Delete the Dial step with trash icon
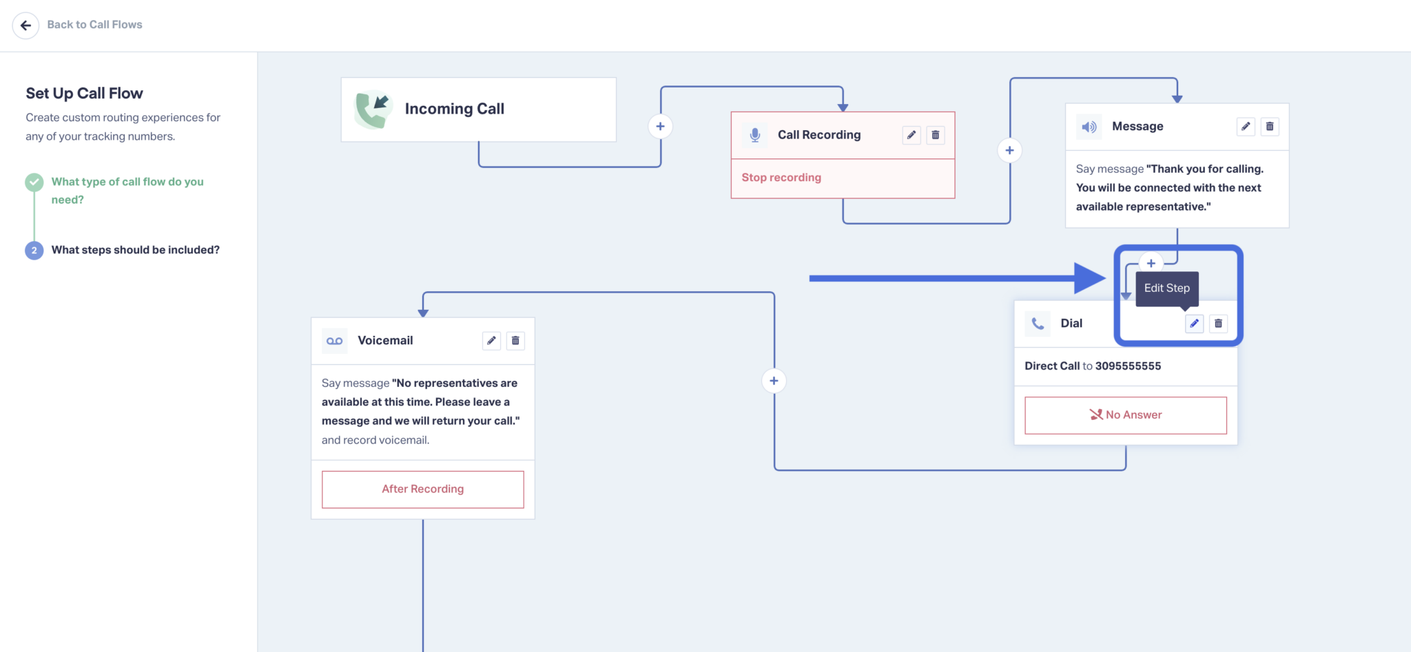This screenshot has width=1411, height=652. (x=1218, y=324)
